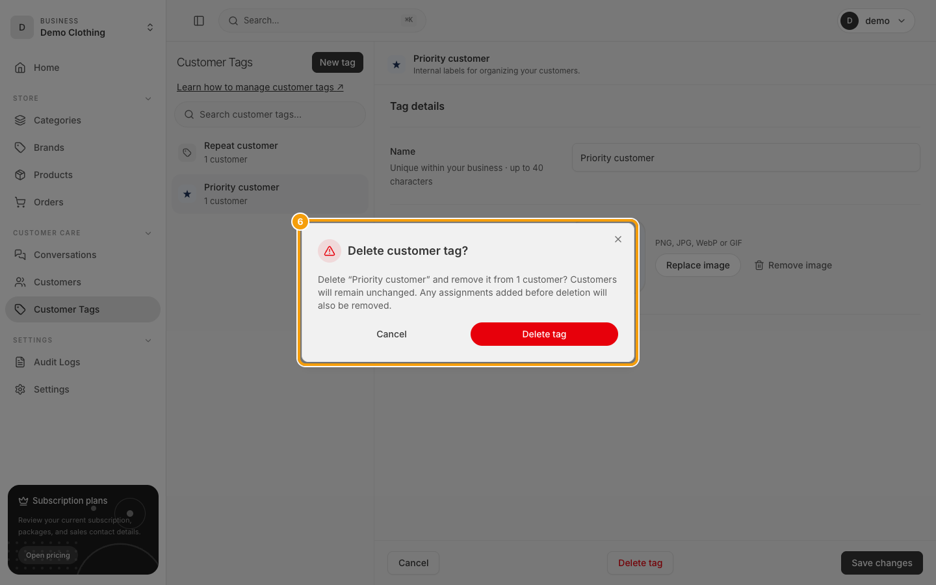Click the Home house icon
This screenshot has width=936, height=585.
coord(20,68)
